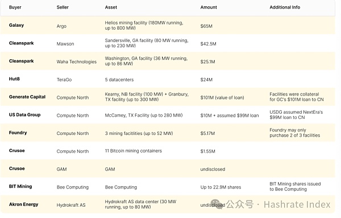
Task: Click the $42.5M amount for Mawson
Action: tap(208, 44)
